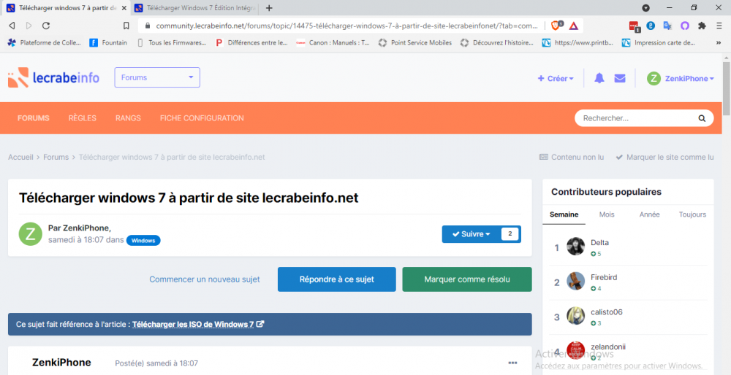Open the Fountain bookmark
This screenshot has height=375, width=731.
tap(108, 42)
